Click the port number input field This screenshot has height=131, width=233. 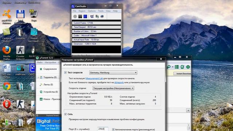click(x=103, y=129)
